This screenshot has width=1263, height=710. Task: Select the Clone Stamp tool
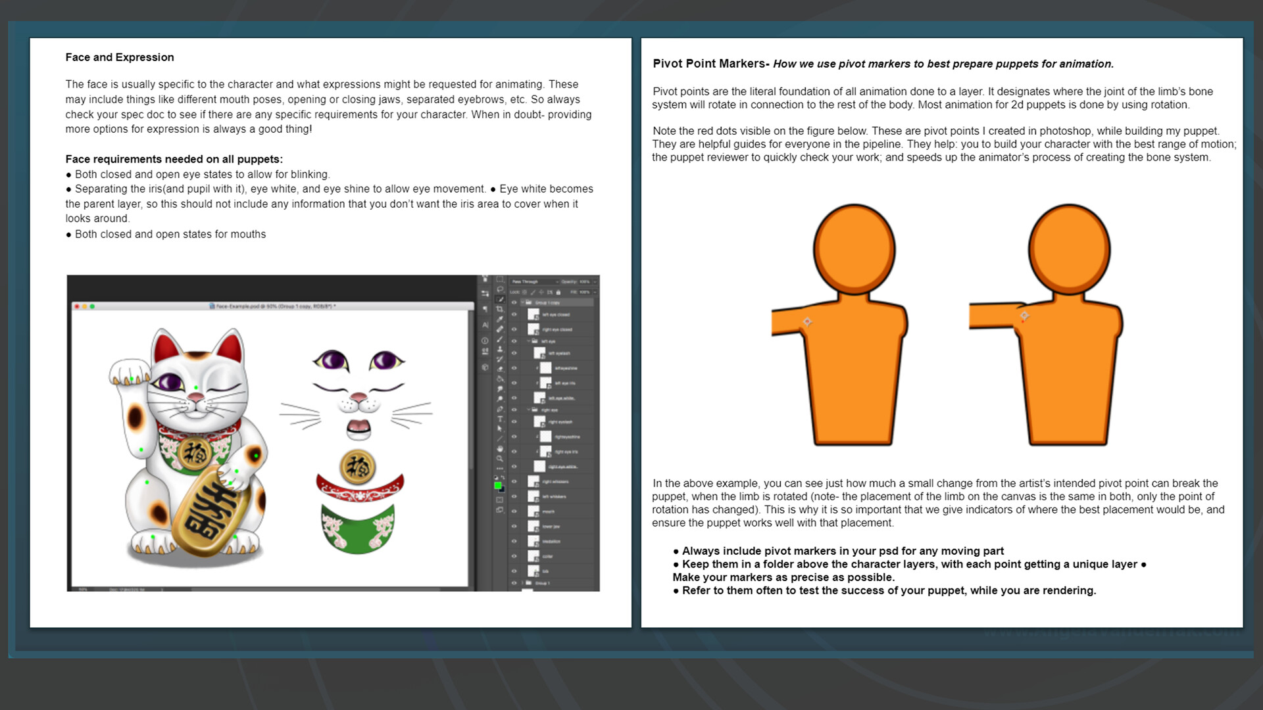(500, 349)
